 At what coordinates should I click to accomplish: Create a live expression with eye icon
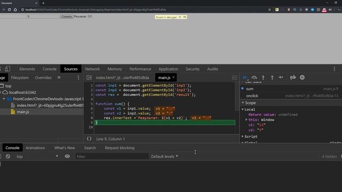coord(67,156)
